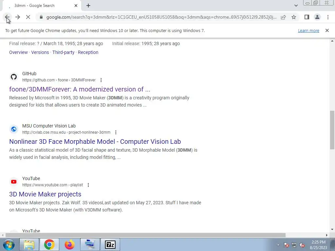335x251 pixels.
Task: Open 7-Zip from the taskbar
Action: (x=110, y=244)
